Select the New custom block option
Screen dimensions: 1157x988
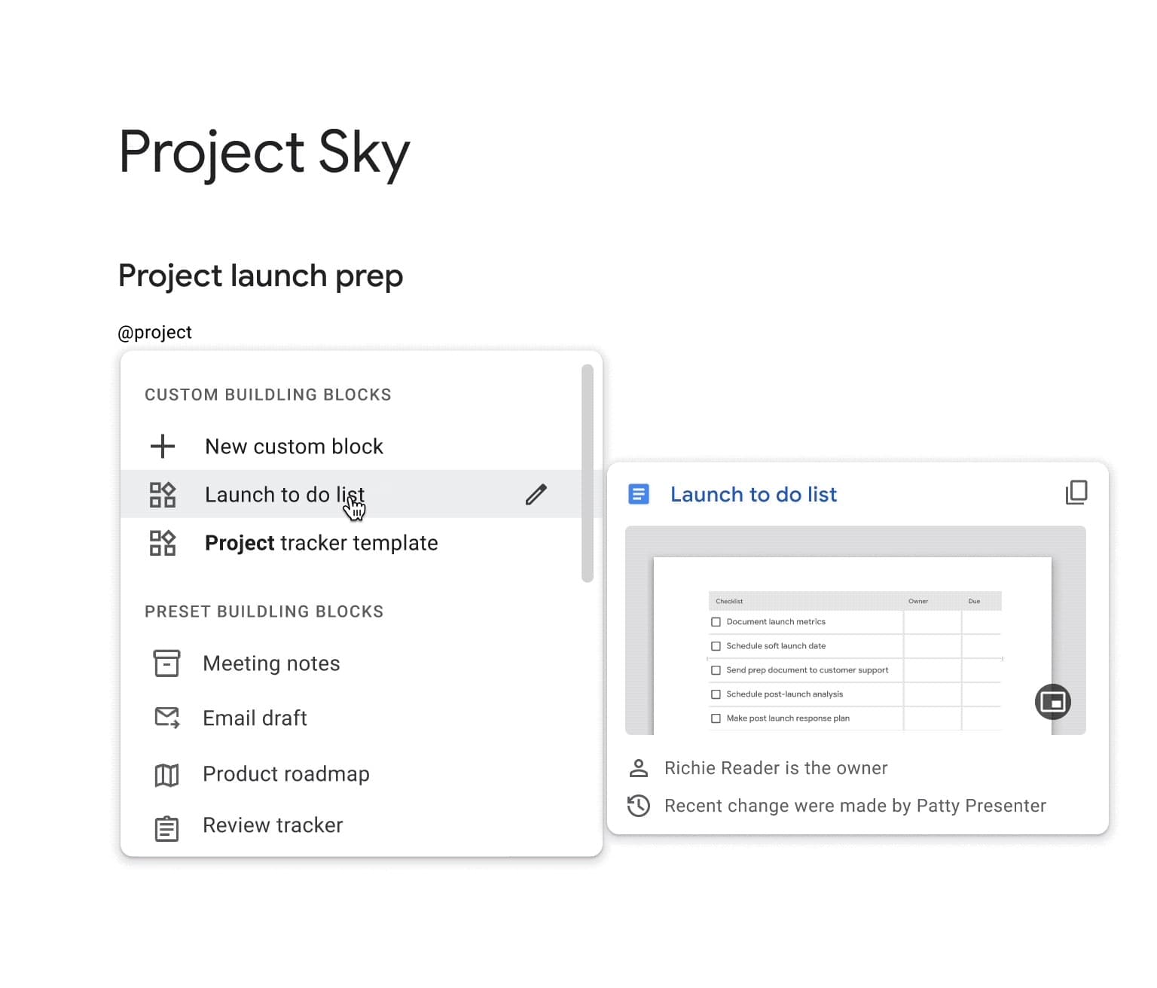pyautogui.click(x=294, y=447)
